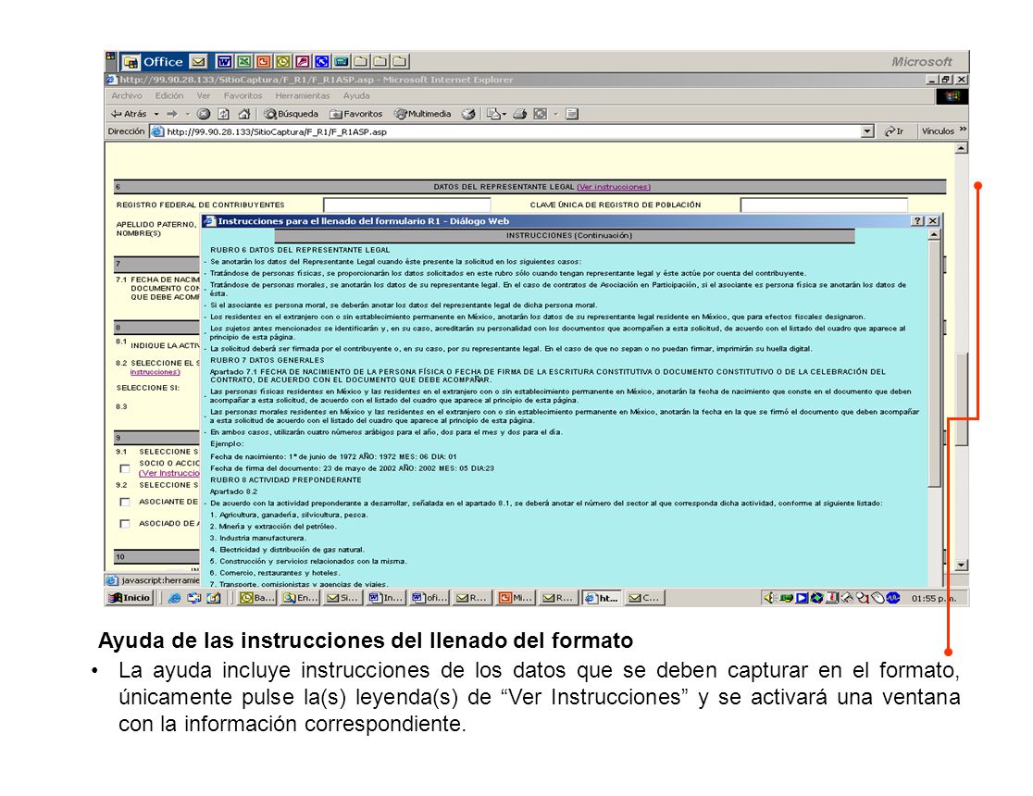This screenshot has width=1033, height=796.
Task: Check the SOCIO O ACCIONISTA checkbox
Action: pyautogui.click(x=125, y=468)
